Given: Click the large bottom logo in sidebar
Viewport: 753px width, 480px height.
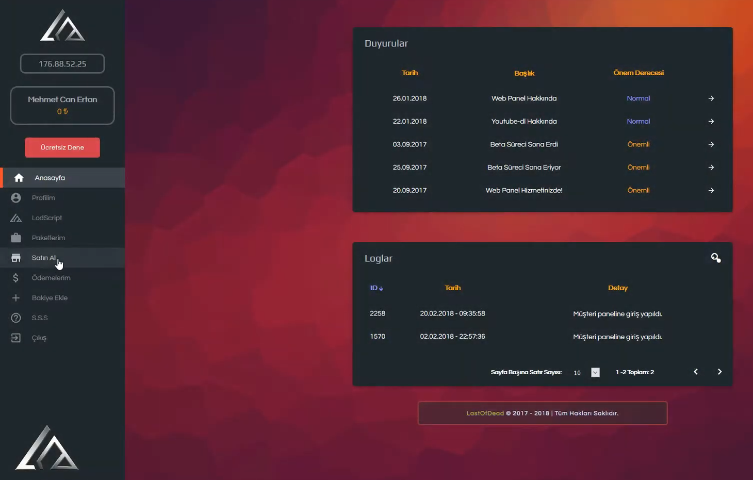Looking at the screenshot, I should (47, 448).
